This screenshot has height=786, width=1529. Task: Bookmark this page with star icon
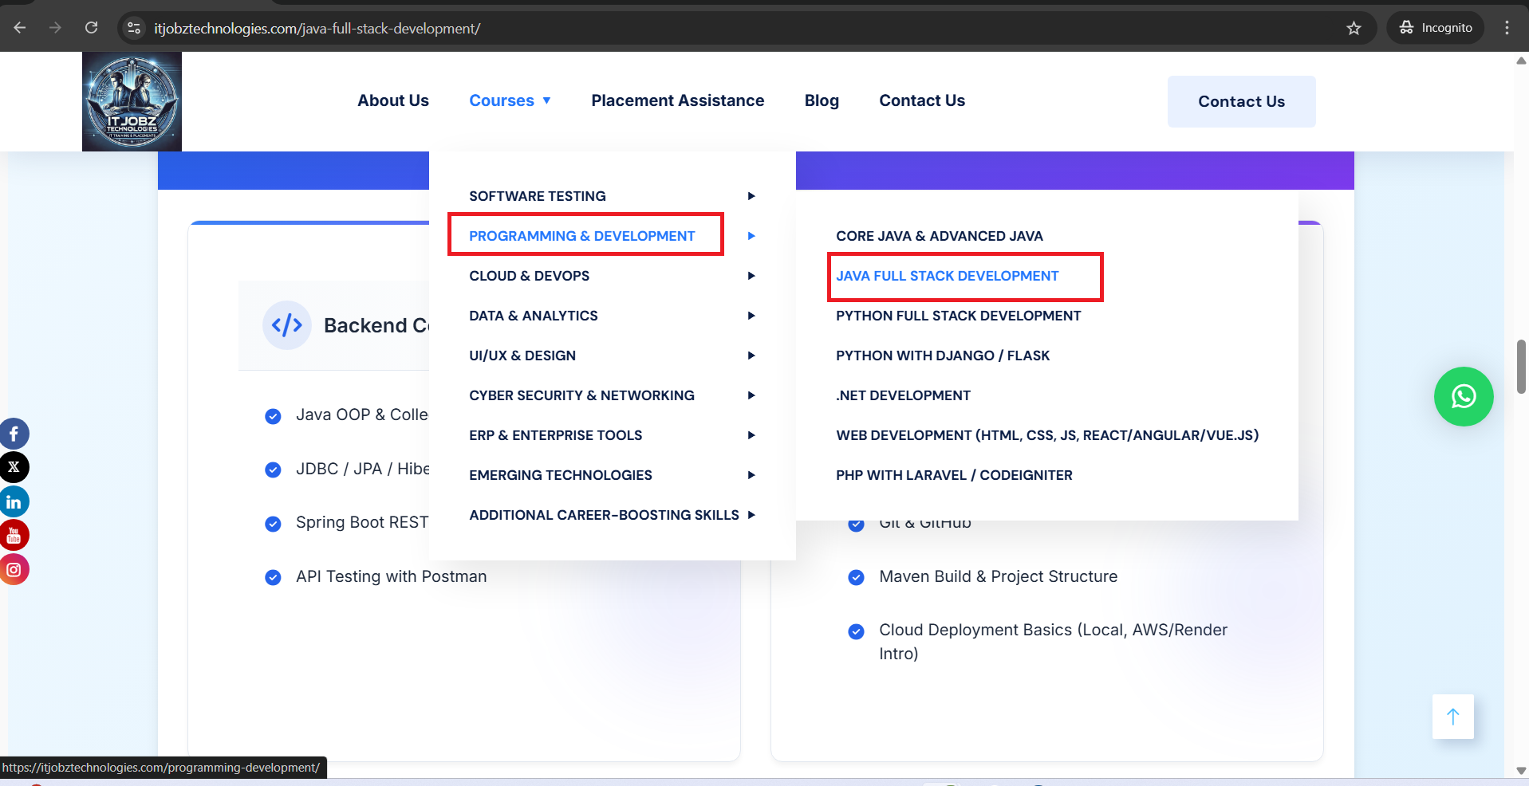point(1354,28)
